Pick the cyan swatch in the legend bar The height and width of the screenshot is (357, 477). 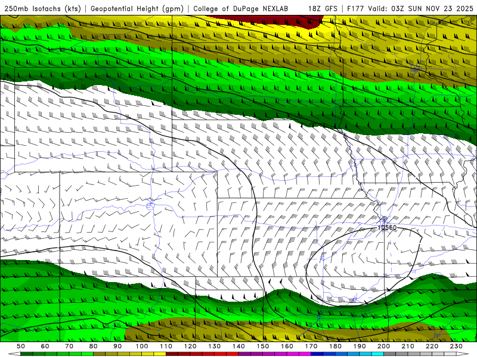coord(378,354)
